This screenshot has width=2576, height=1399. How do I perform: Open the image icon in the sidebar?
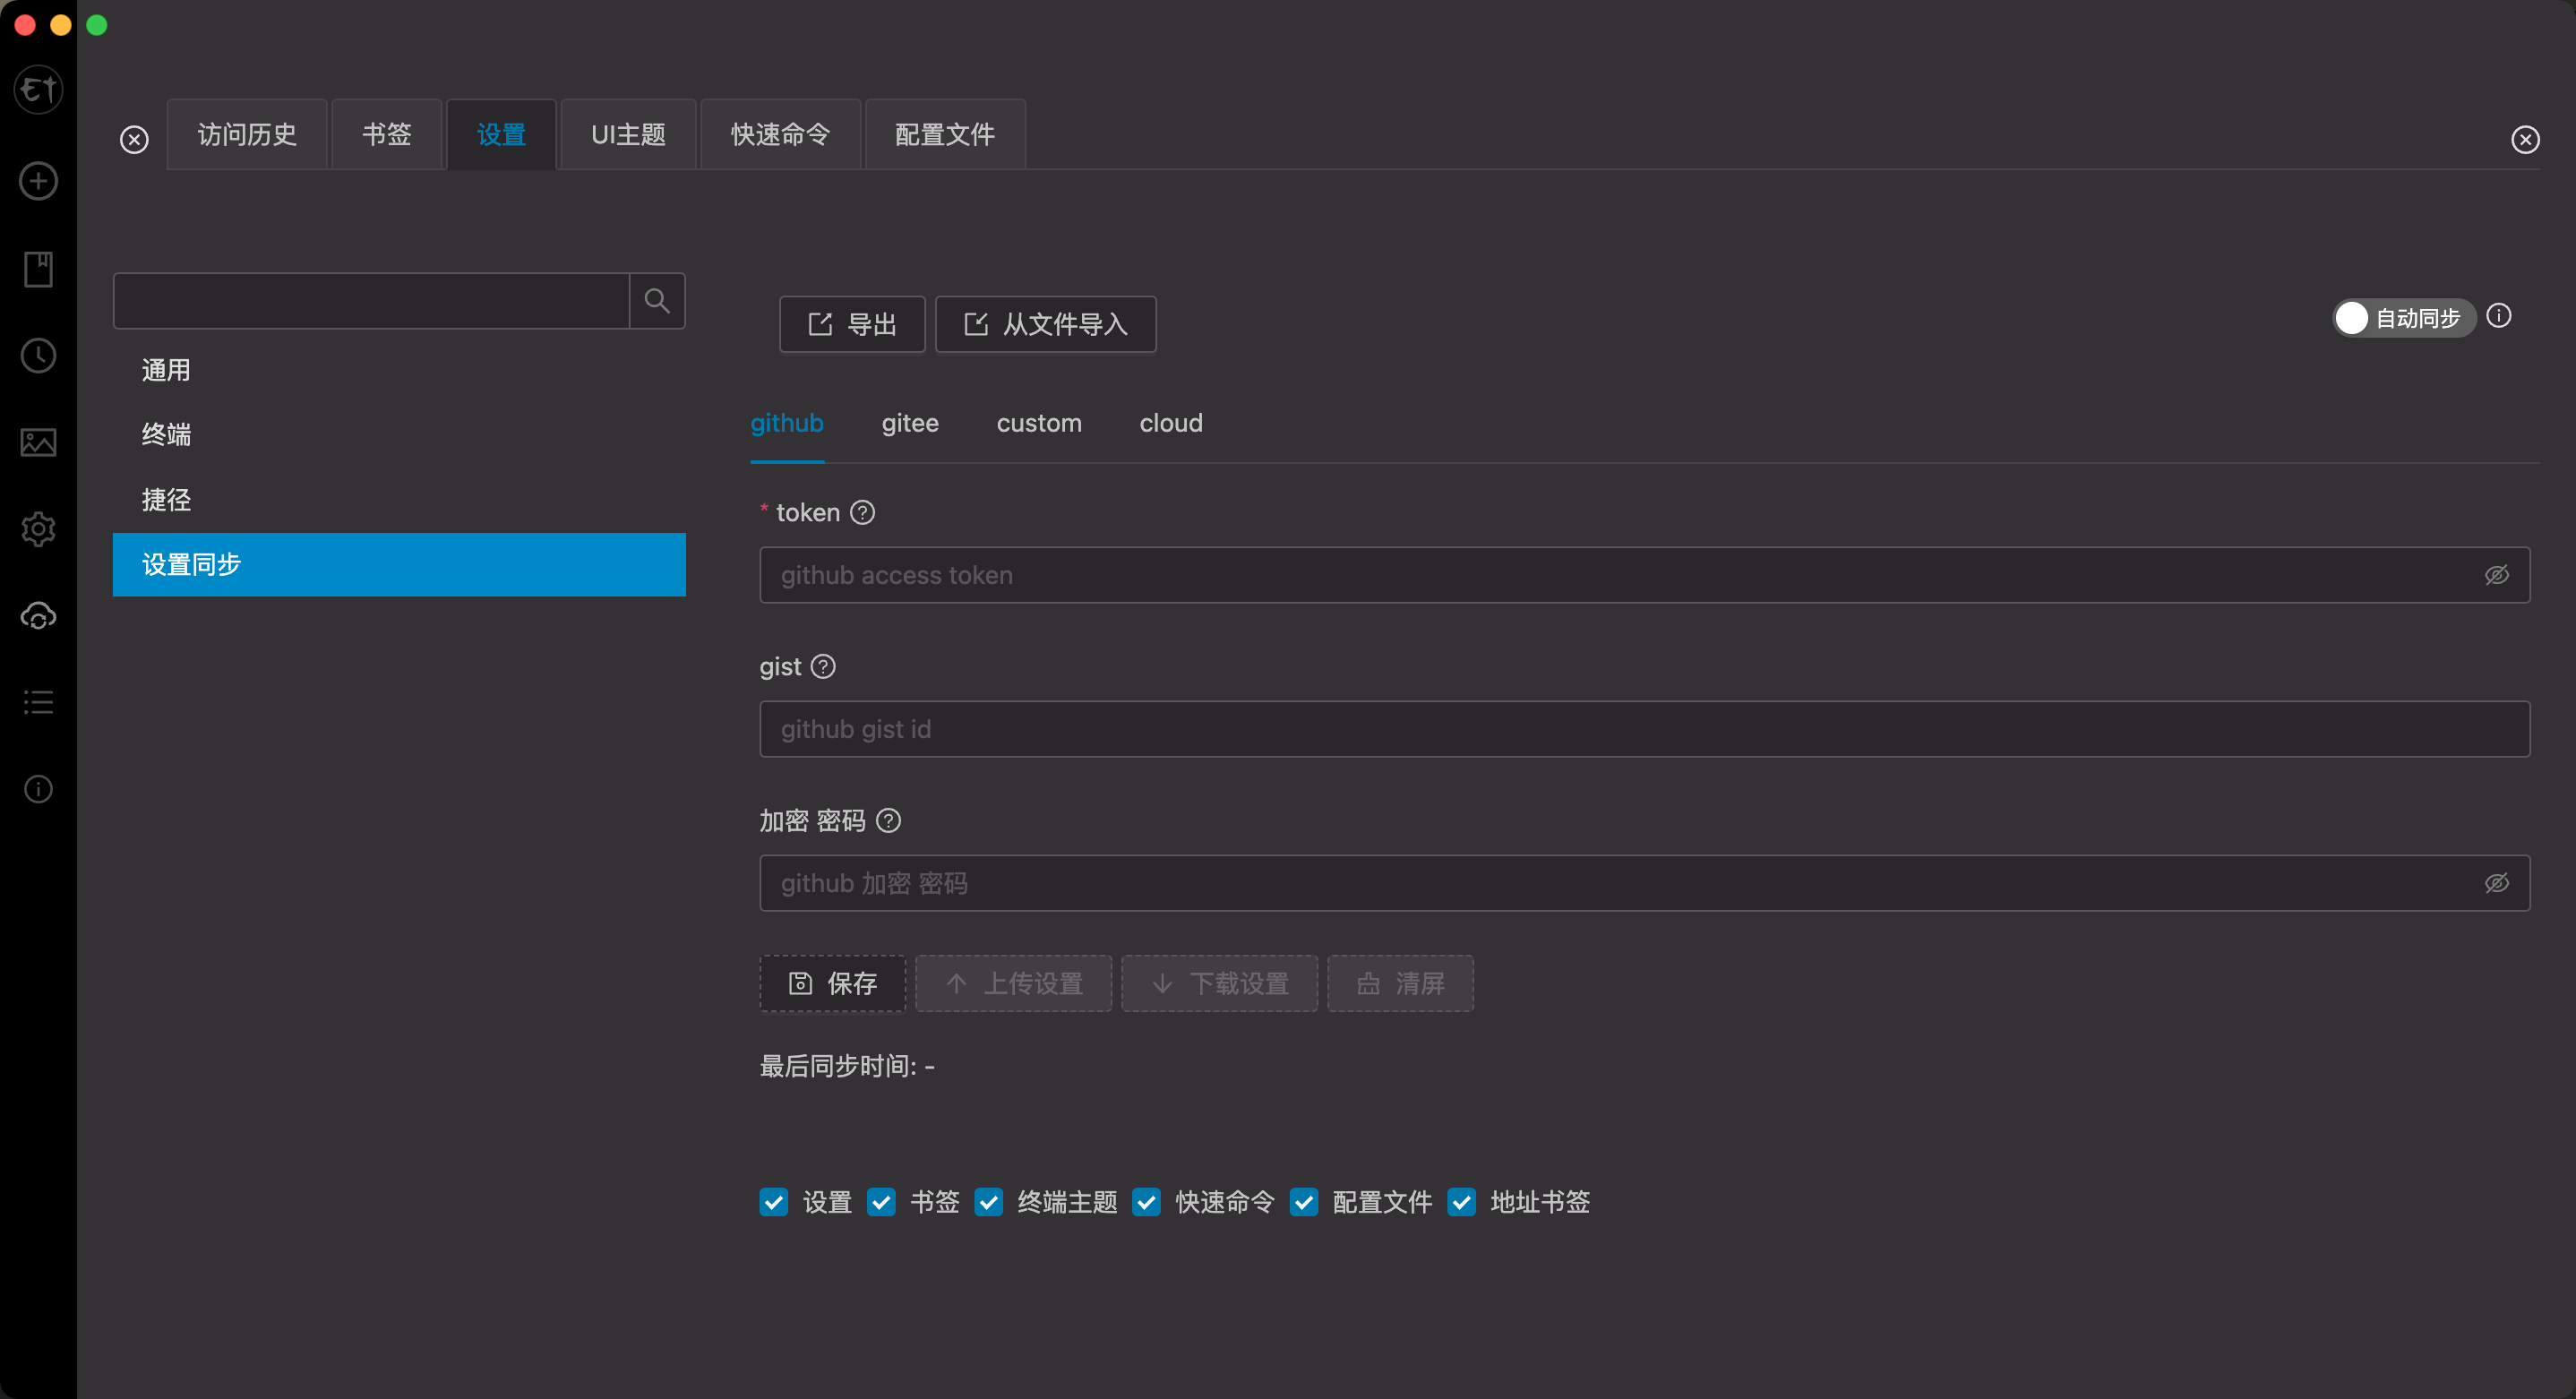coord(38,442)
